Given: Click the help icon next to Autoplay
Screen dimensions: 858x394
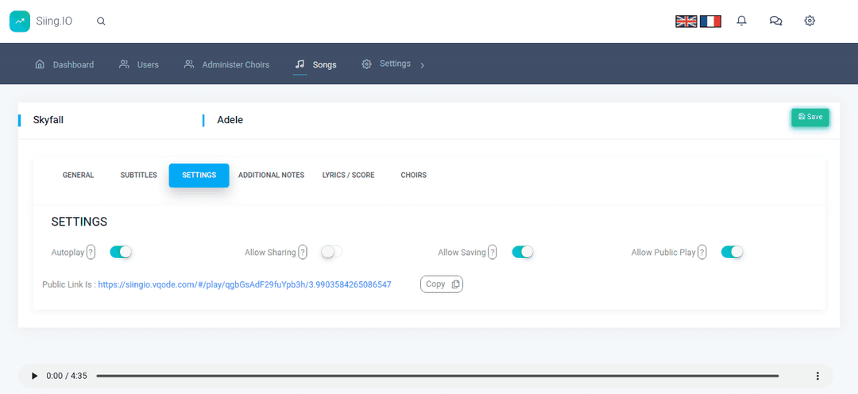Looking at the screenshot, I should coord(91,253).
